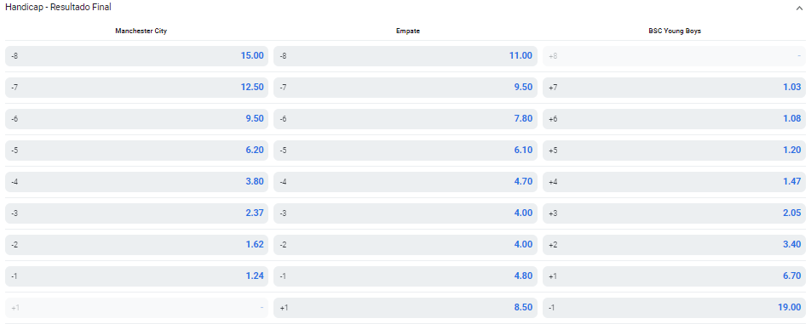The image size is (811, 324).
Task: Select Manchester City -3 at 2.37
Action: click(x=136, y=213)
